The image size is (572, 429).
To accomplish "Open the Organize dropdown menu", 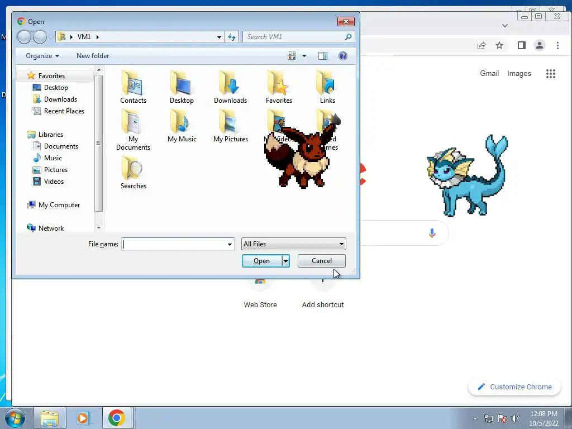I will tap(42, 56).
